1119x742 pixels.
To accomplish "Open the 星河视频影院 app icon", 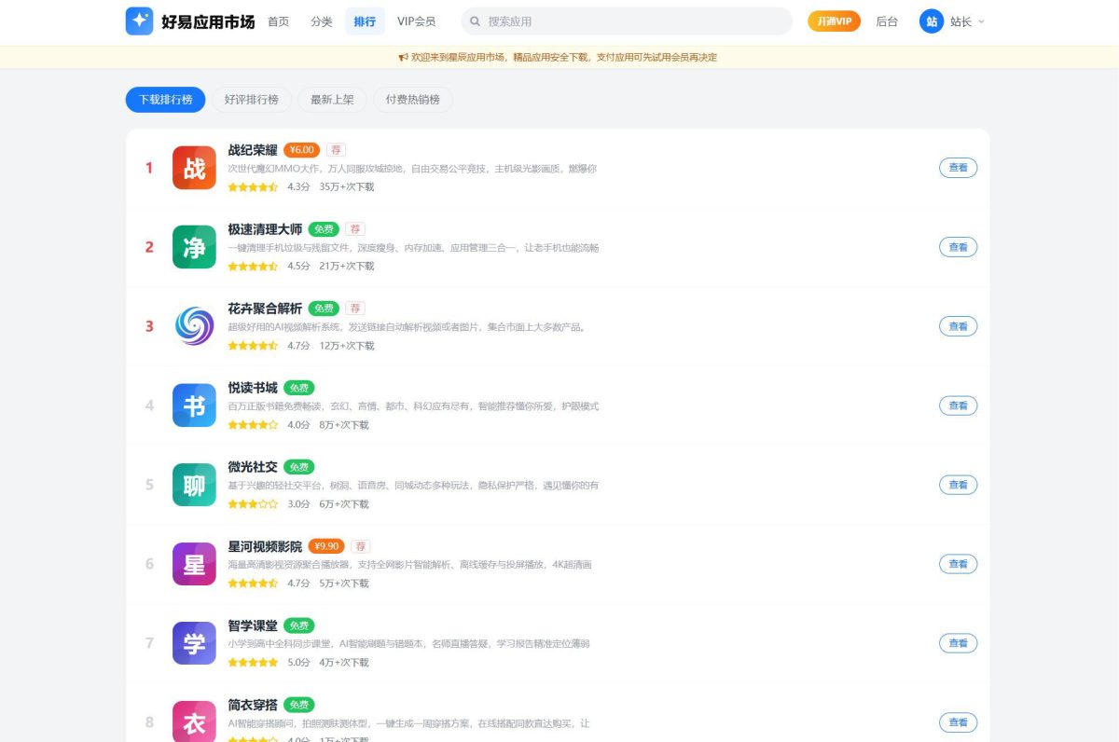I will click(x=194, y=564).
